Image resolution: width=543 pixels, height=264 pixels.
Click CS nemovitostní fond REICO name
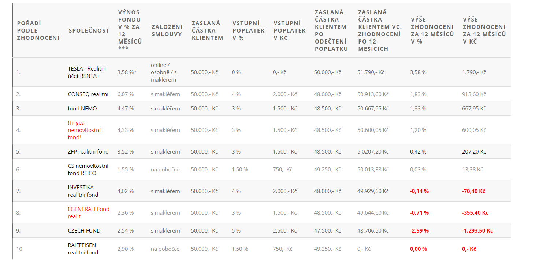coord(88,169)
